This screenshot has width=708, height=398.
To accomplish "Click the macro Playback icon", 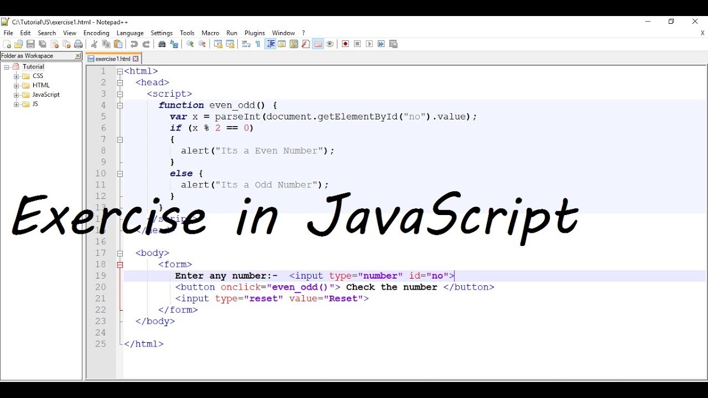I will 369,44.
